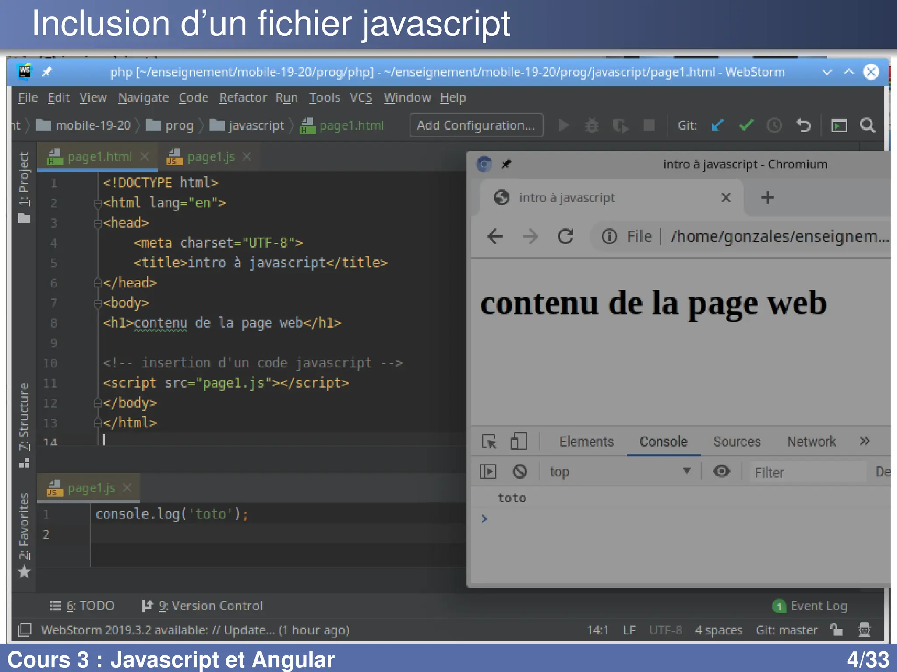The height and width of the screenshot is (672, 897).
Task: Open the Run Anything window icon
Action: [839, 126]
